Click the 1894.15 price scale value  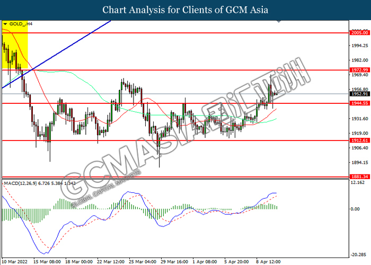360,162
